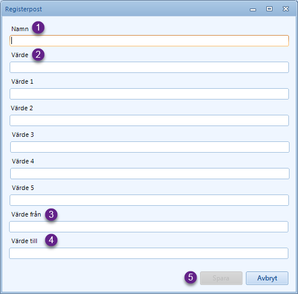Click the purple number 2 badge
The height and width of the screenshot is (294, 298).
pos(38,55)
